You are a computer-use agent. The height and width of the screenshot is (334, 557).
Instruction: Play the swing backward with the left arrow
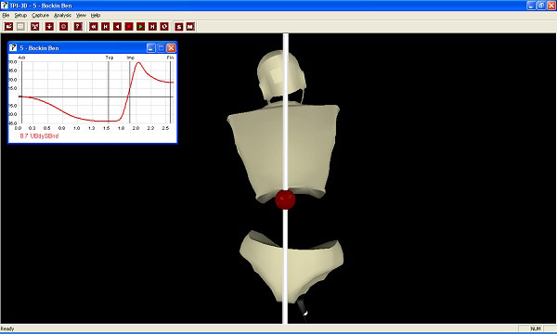coord(117,27)
